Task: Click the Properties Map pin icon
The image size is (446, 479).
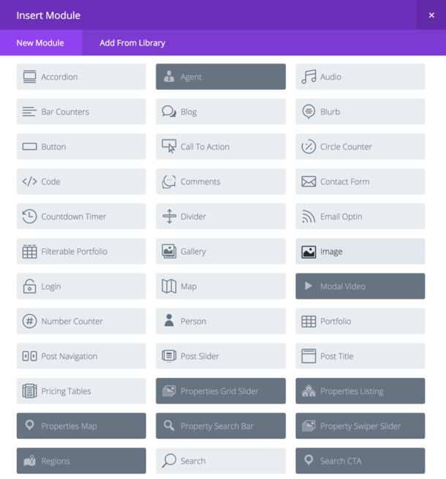Action: click(x=30, y=425)
